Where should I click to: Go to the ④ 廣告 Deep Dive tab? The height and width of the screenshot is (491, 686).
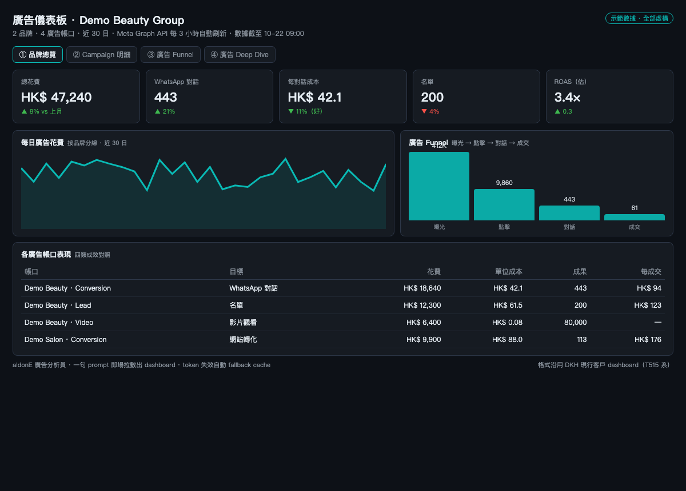(x=240, y=55)
